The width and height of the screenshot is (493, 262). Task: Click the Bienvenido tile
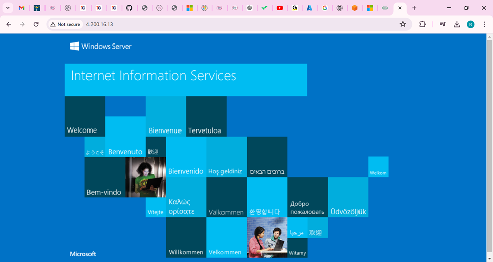coord(186,157)
